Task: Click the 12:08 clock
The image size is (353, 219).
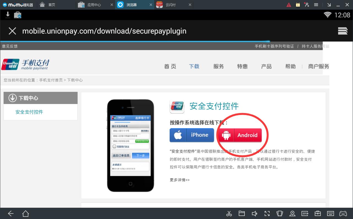Action: (342, 15)
